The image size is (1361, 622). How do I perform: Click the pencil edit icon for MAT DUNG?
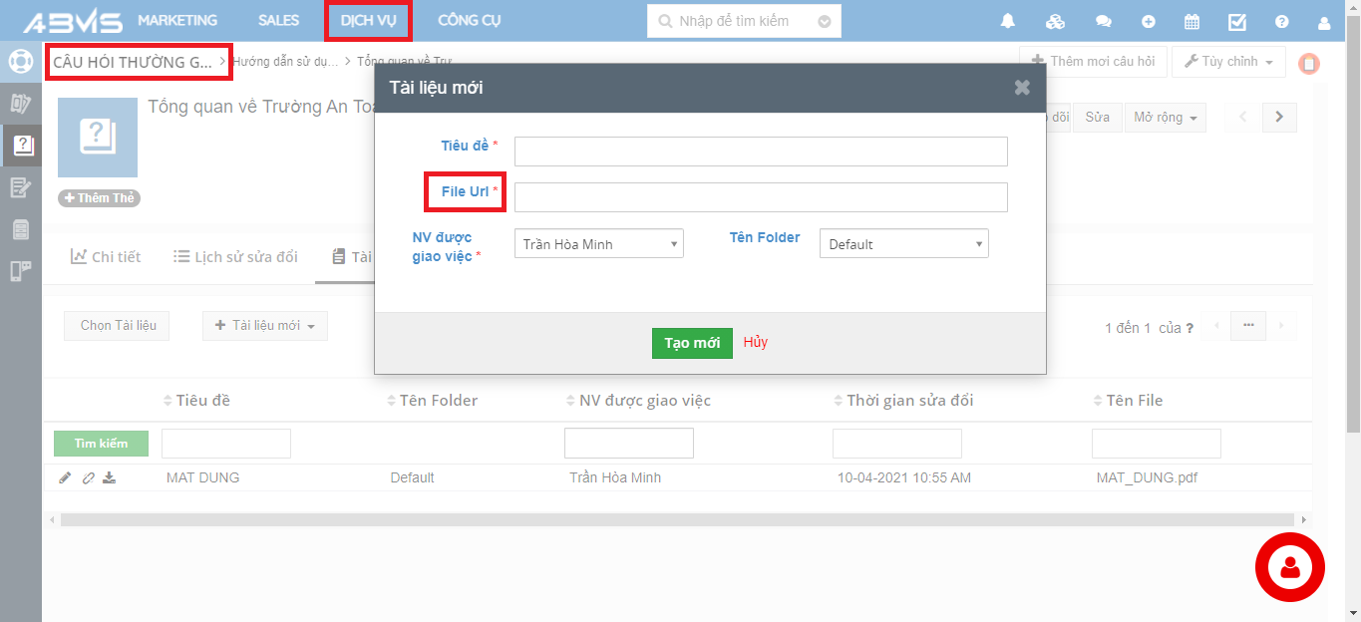[65, 477]
